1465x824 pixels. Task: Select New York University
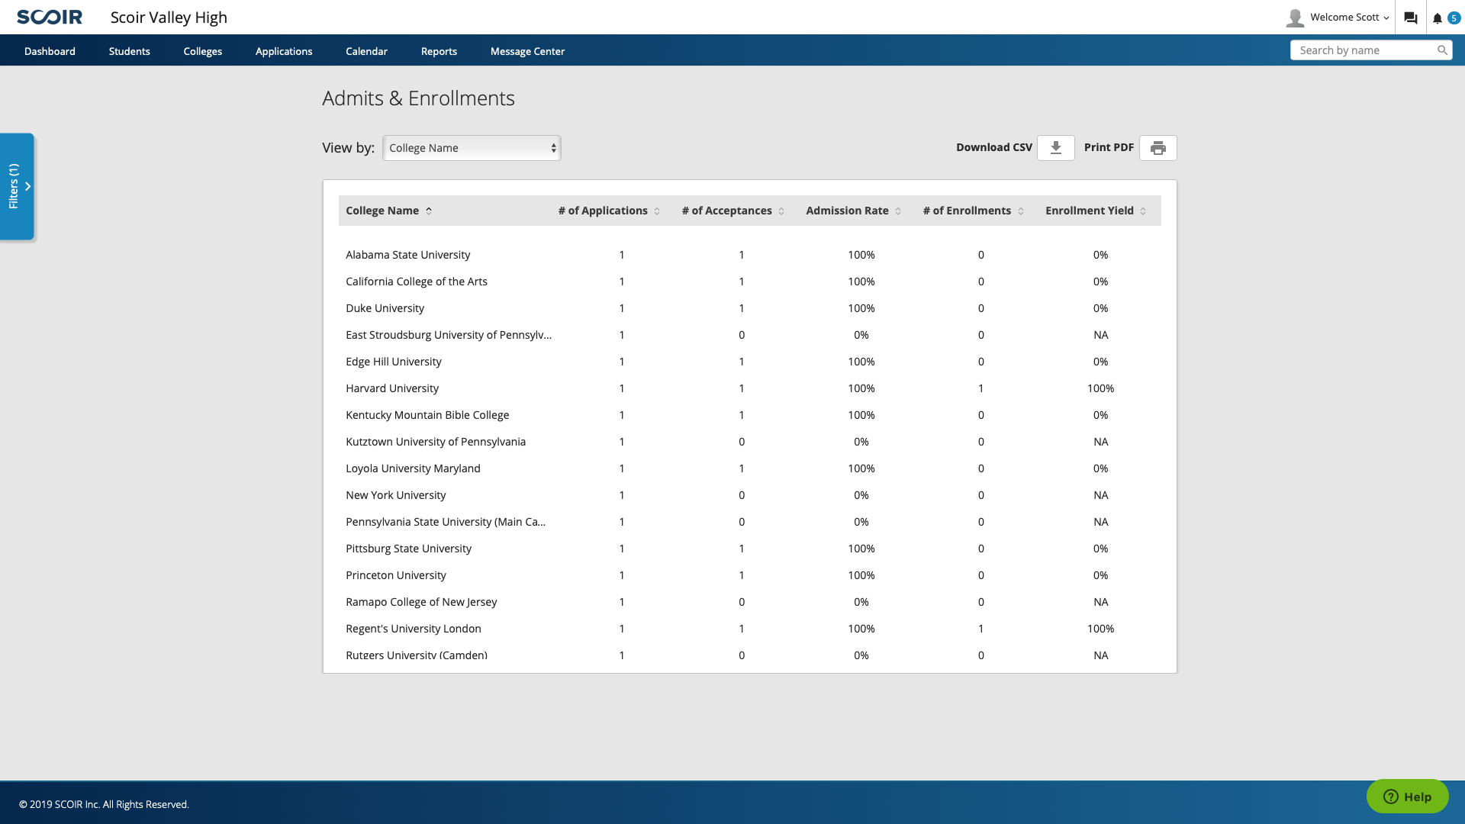coord(396,495)
